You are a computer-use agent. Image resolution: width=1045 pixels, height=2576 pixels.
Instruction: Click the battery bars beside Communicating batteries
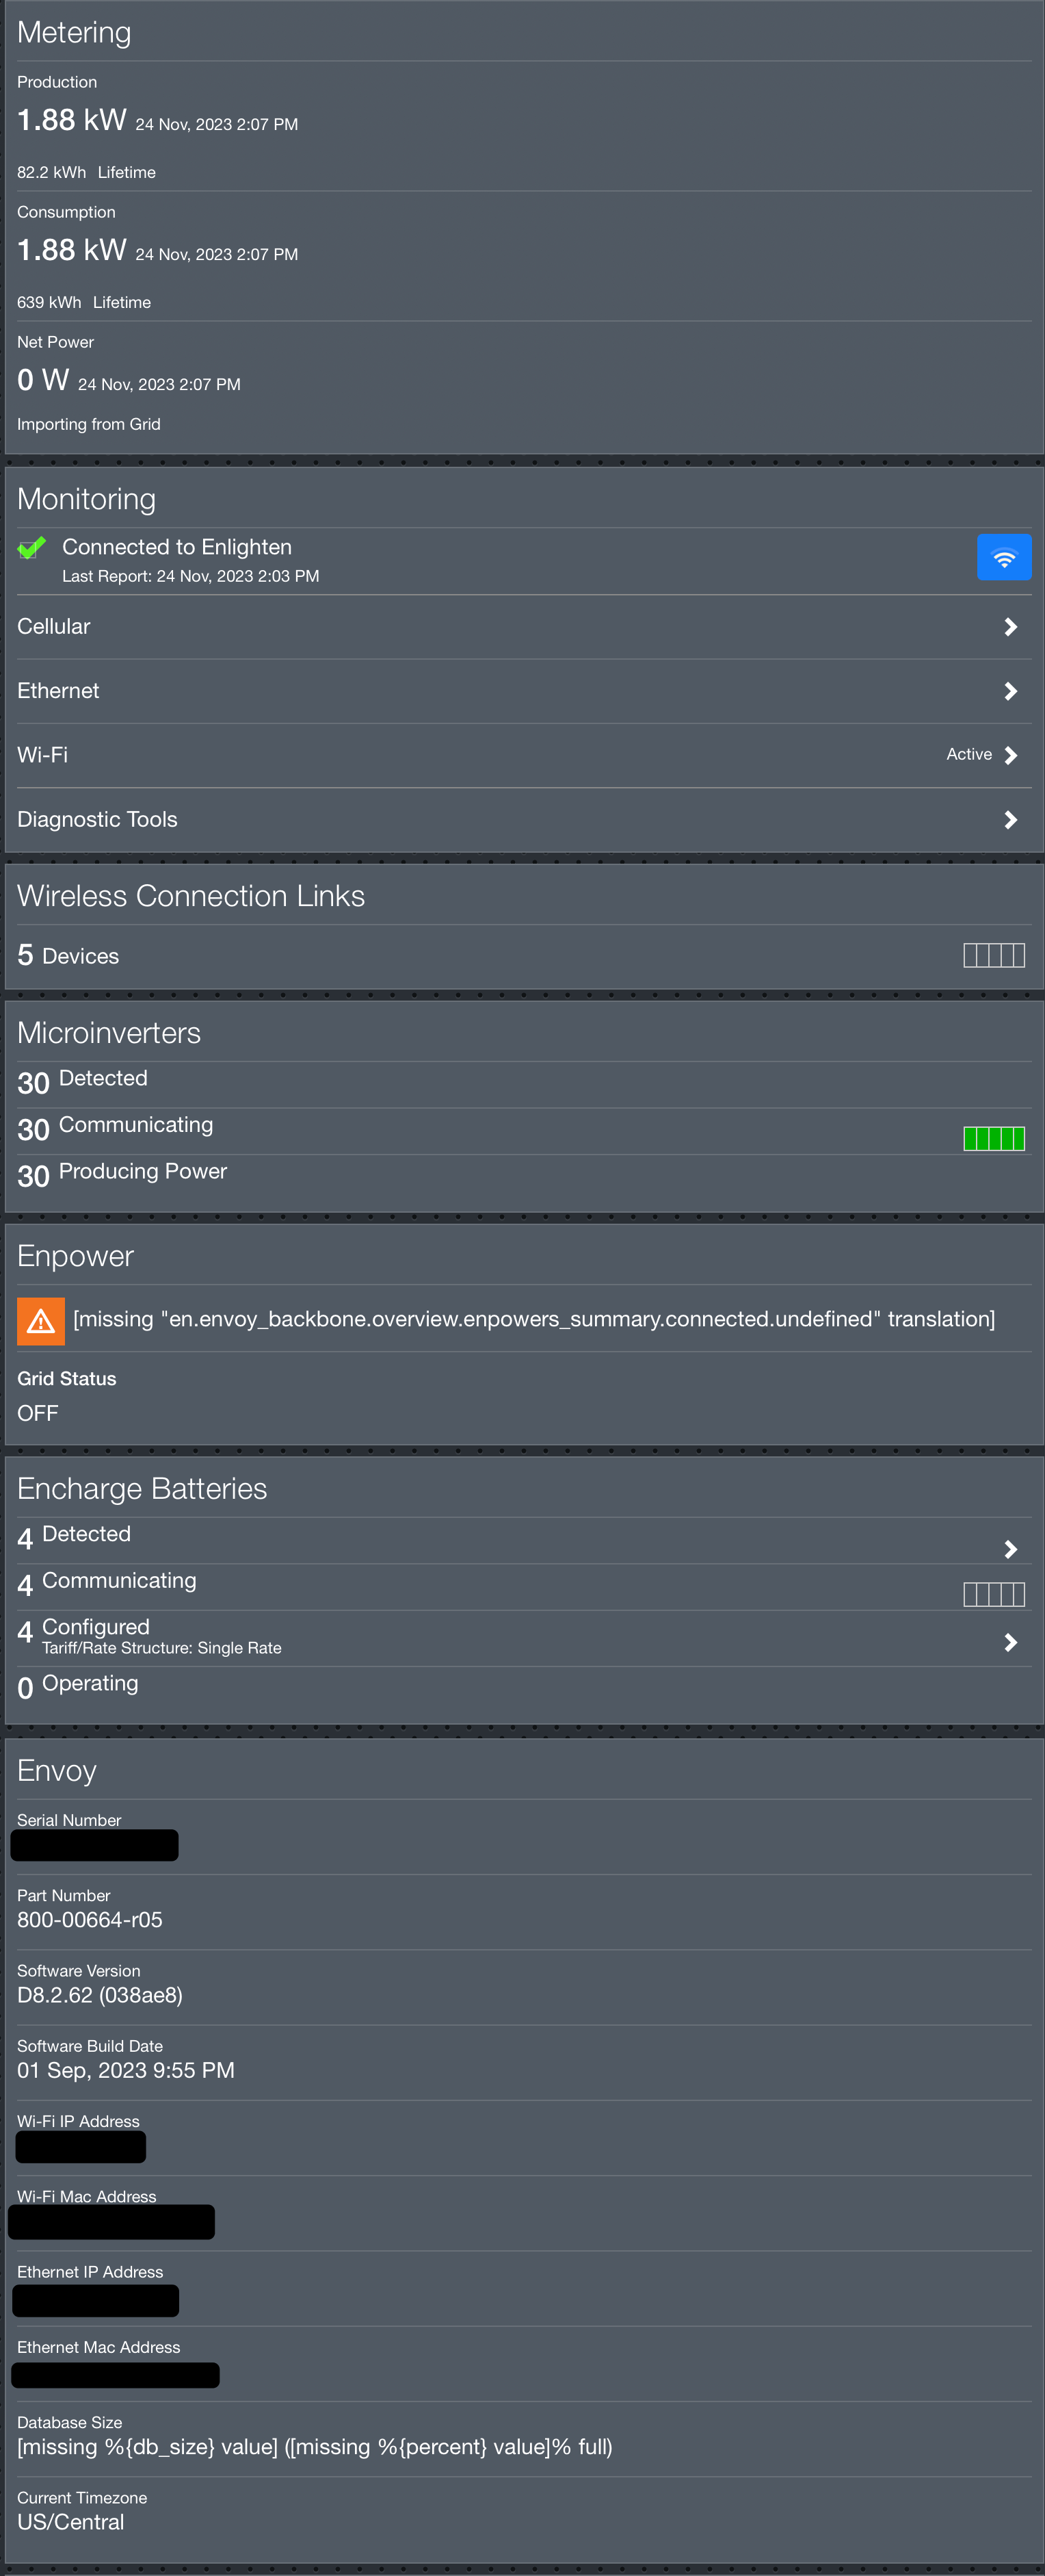[993, 1594]
